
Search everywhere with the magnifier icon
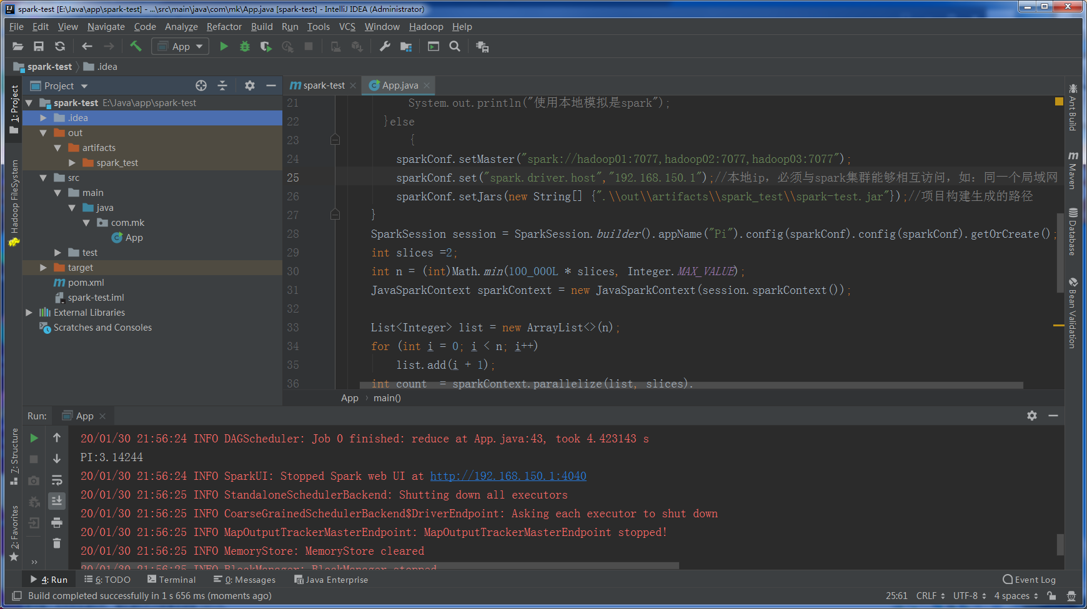(x=455, y=46)
